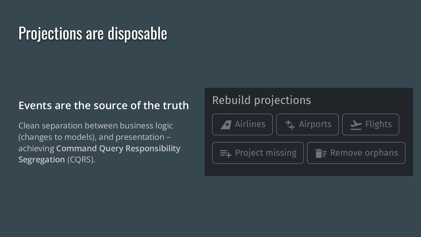This screenshot has width=421, height=237.
Task: Click 'Clean separation between business logic' line
Action: (x=96, y=126)
